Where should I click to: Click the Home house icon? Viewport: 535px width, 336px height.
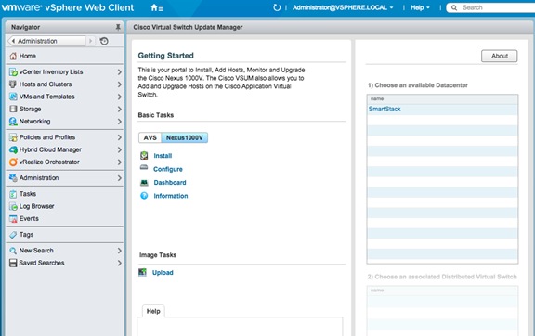tap(13, 56)
